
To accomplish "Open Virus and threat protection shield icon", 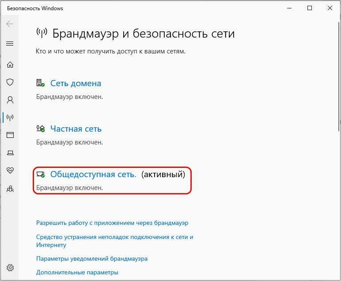I will click(x=10, y=82).
